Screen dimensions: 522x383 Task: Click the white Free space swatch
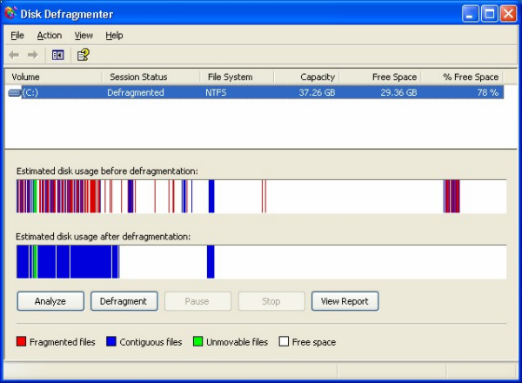pos(284,341)
